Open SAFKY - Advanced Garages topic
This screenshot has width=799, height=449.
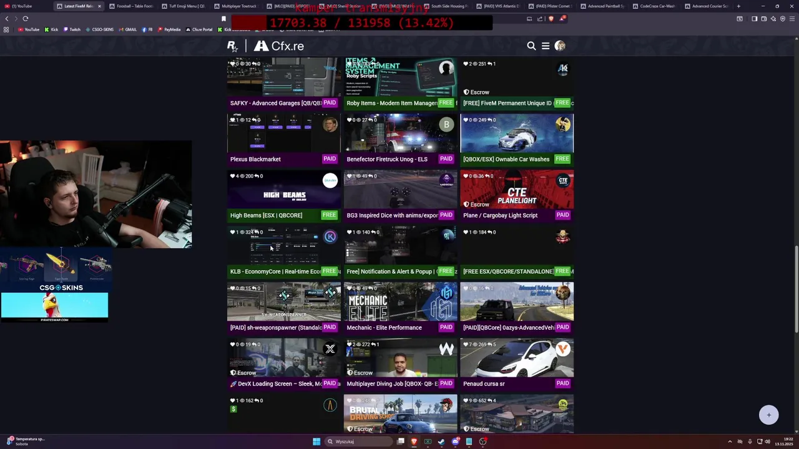tap(276, 103)
